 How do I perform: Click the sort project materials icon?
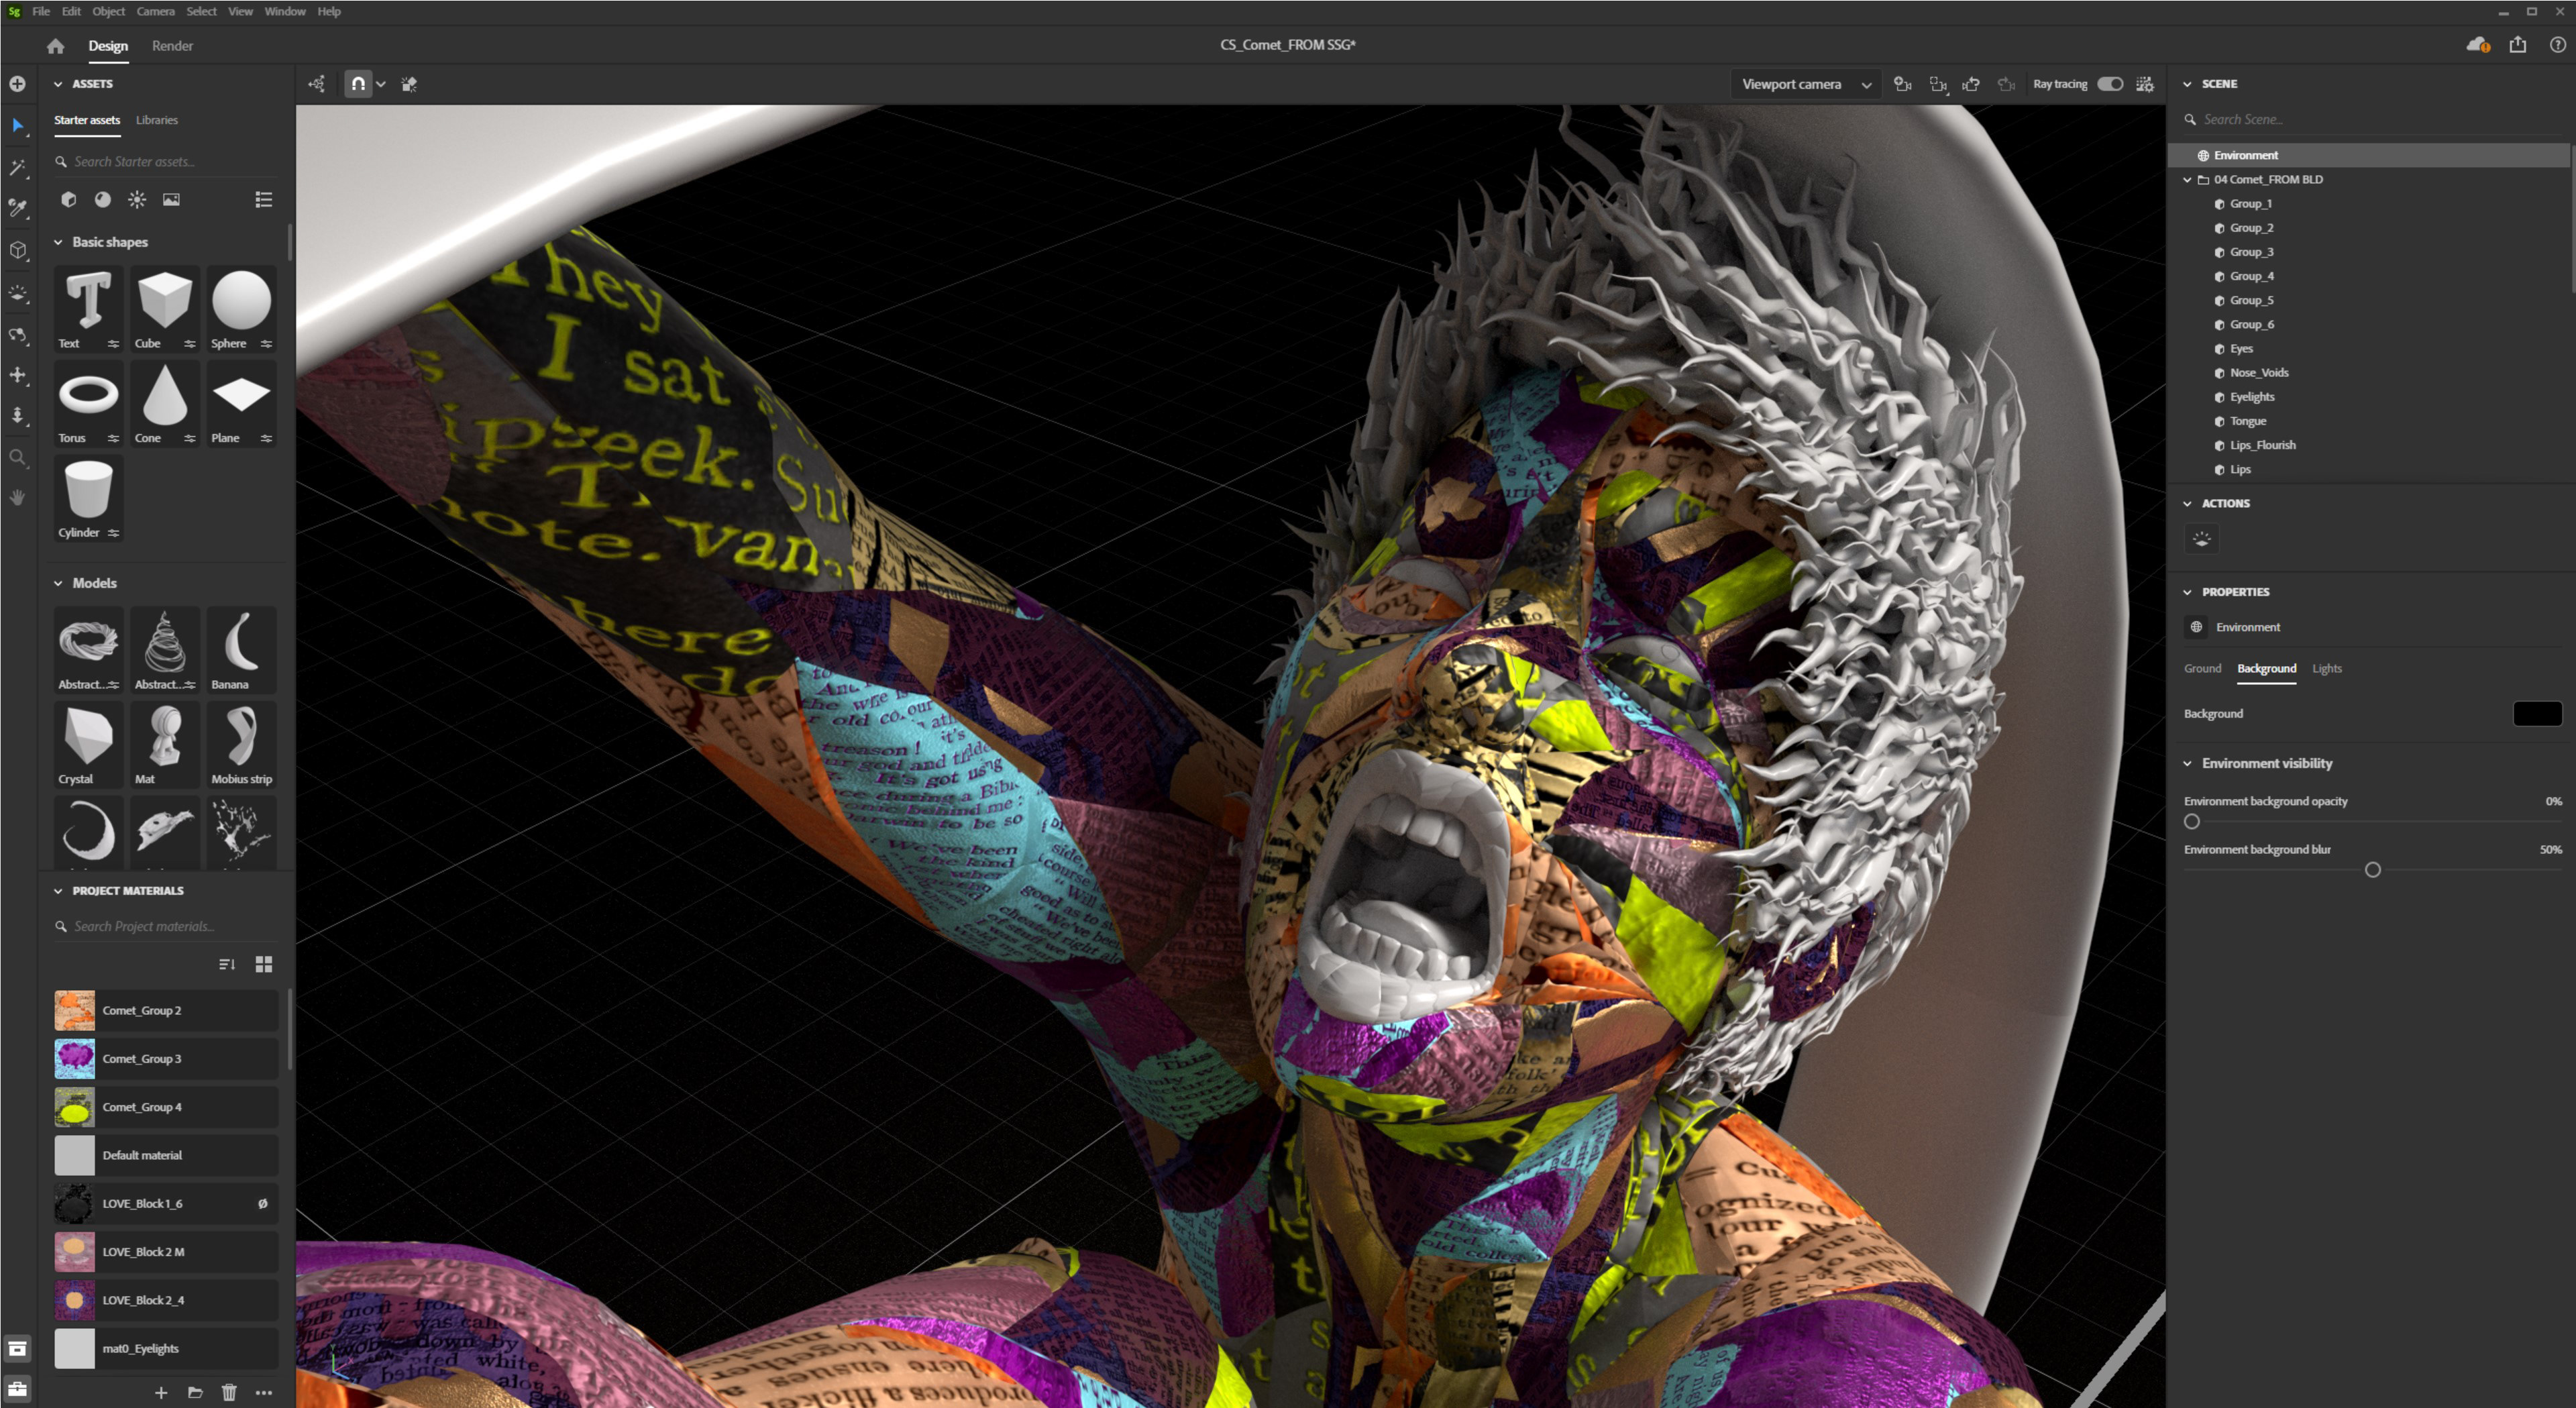click(227, 964)
